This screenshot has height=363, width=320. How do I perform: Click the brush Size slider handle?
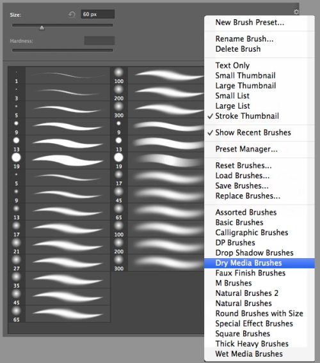[42, 28]
